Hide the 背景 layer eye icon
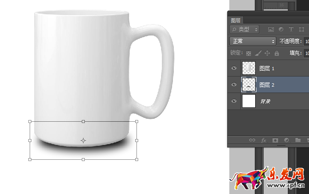 pyautogui.click(x=234, y=101)
